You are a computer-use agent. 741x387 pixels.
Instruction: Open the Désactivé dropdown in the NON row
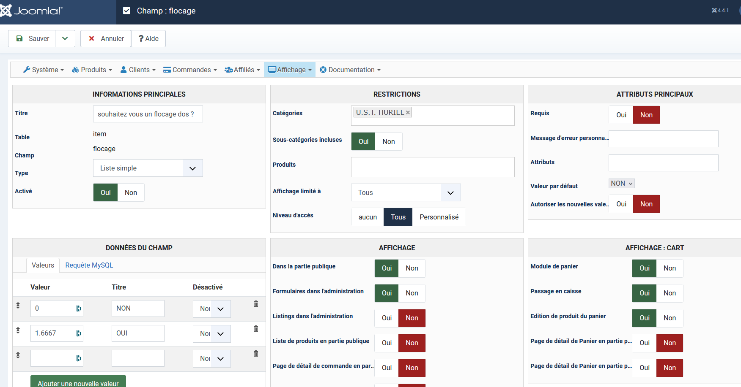(x=212, y=309)
